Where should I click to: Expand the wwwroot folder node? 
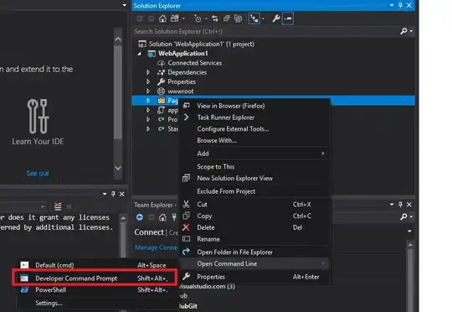[x=148, y=91]
